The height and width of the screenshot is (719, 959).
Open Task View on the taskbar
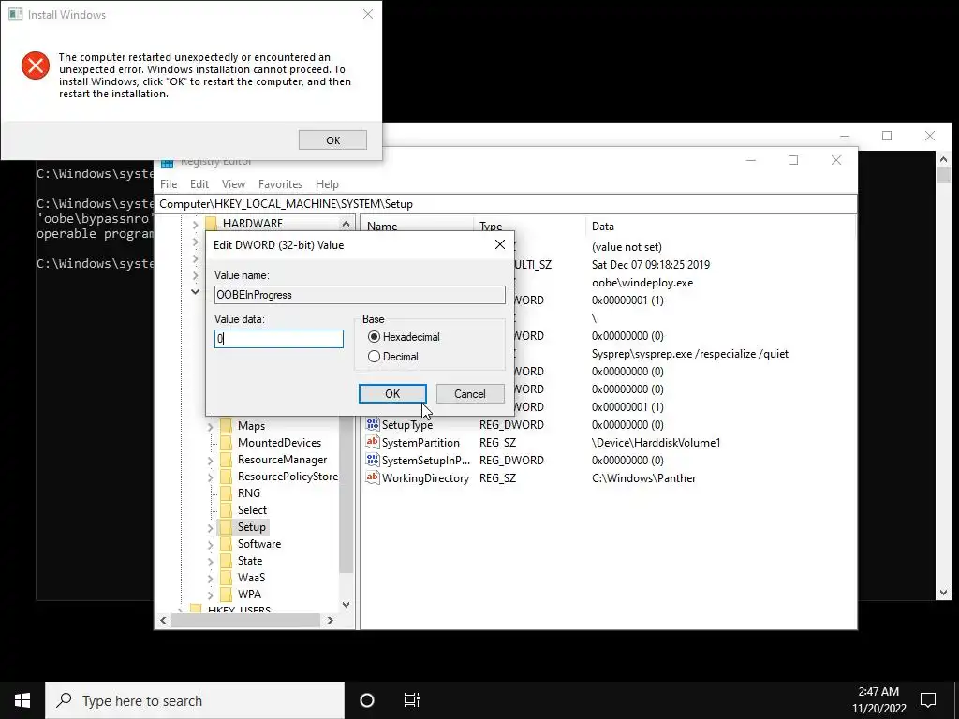(412, 700)
